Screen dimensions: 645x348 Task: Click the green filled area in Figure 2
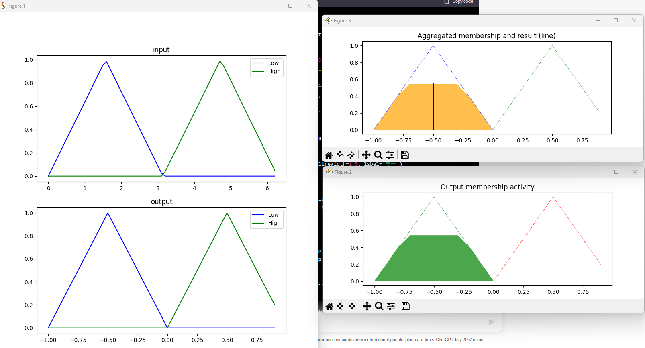pyautogui.click(x=434, y=259)
